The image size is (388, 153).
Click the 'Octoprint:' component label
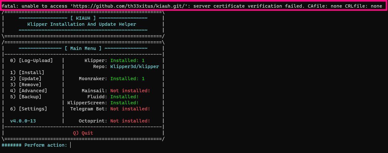[x=93, y=121]
